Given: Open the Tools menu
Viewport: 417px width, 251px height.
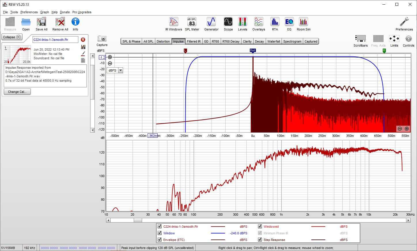Looking at the screenshot, I should tap(14, 12).
